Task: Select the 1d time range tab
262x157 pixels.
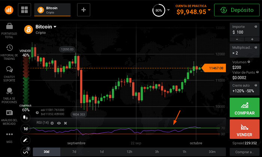Action: click(102, 152)
